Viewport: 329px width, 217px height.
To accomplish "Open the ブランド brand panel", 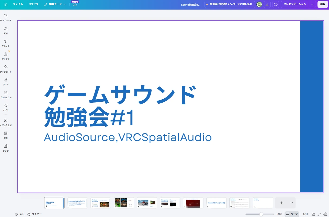I will click(x=6, y=56).
